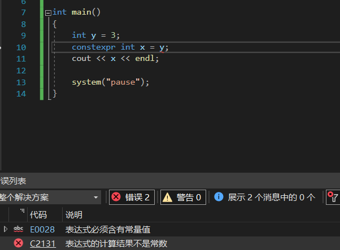340x250 pixels.
Task: Toggle the messages filter showing 0 of 2
Action: click(265, 197)
